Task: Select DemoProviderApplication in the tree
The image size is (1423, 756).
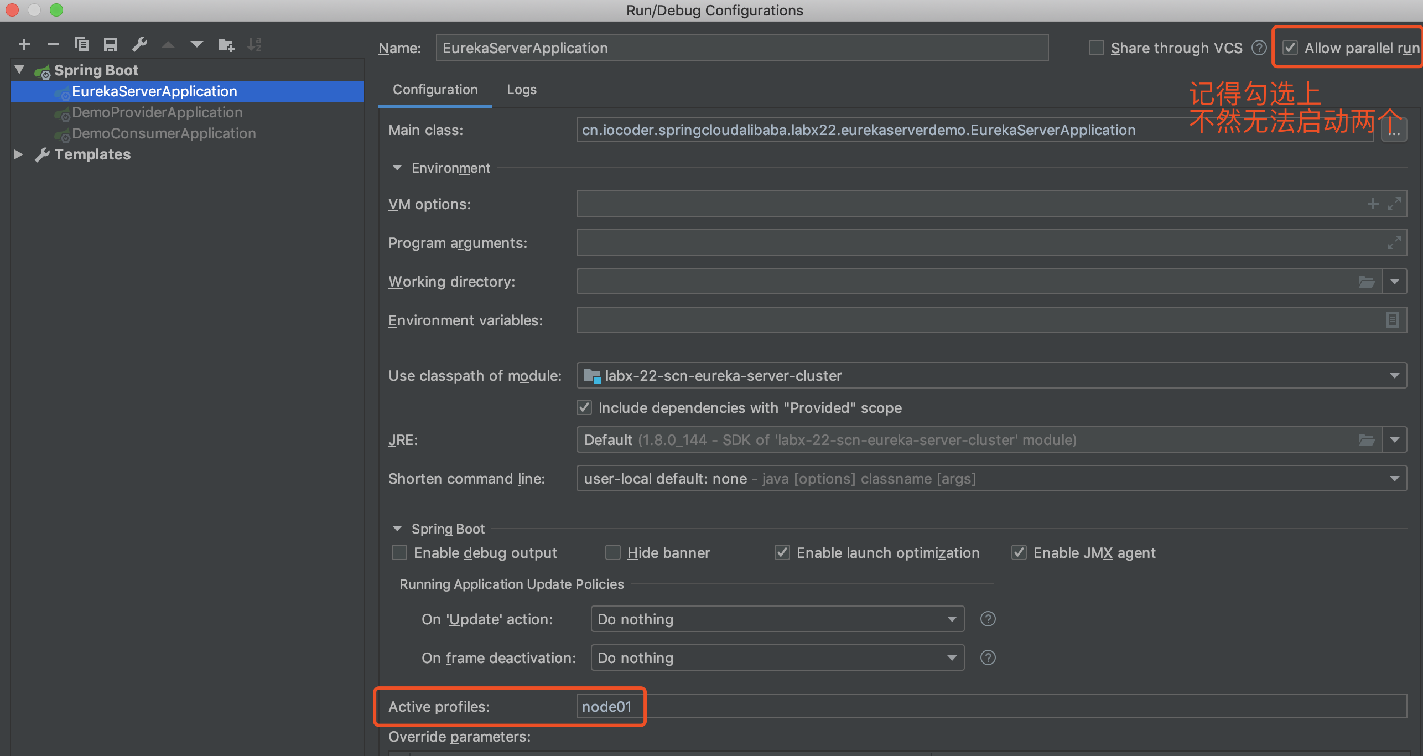Action: click(157, 112)
